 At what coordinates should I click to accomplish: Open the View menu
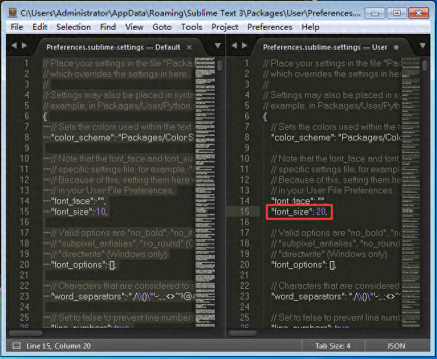tap(134, 27)
